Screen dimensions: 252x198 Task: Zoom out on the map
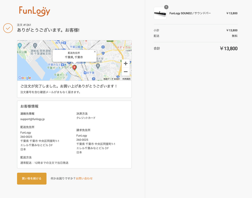(x=126, y=72)
